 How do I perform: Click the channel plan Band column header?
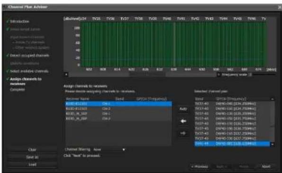click(x=199, y=99)
